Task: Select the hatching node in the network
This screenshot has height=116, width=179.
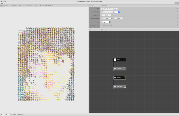Action: point(120,69)
